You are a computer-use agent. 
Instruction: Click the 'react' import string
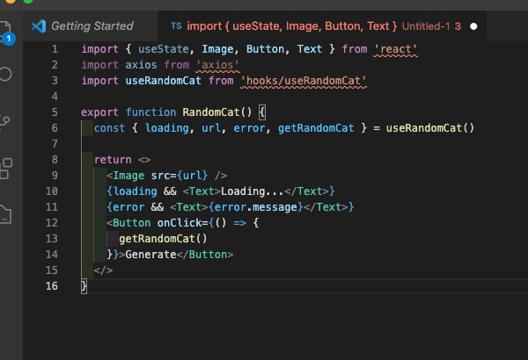tap(395, 49)
